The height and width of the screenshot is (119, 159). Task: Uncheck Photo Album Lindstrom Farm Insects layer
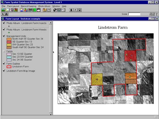4,23
